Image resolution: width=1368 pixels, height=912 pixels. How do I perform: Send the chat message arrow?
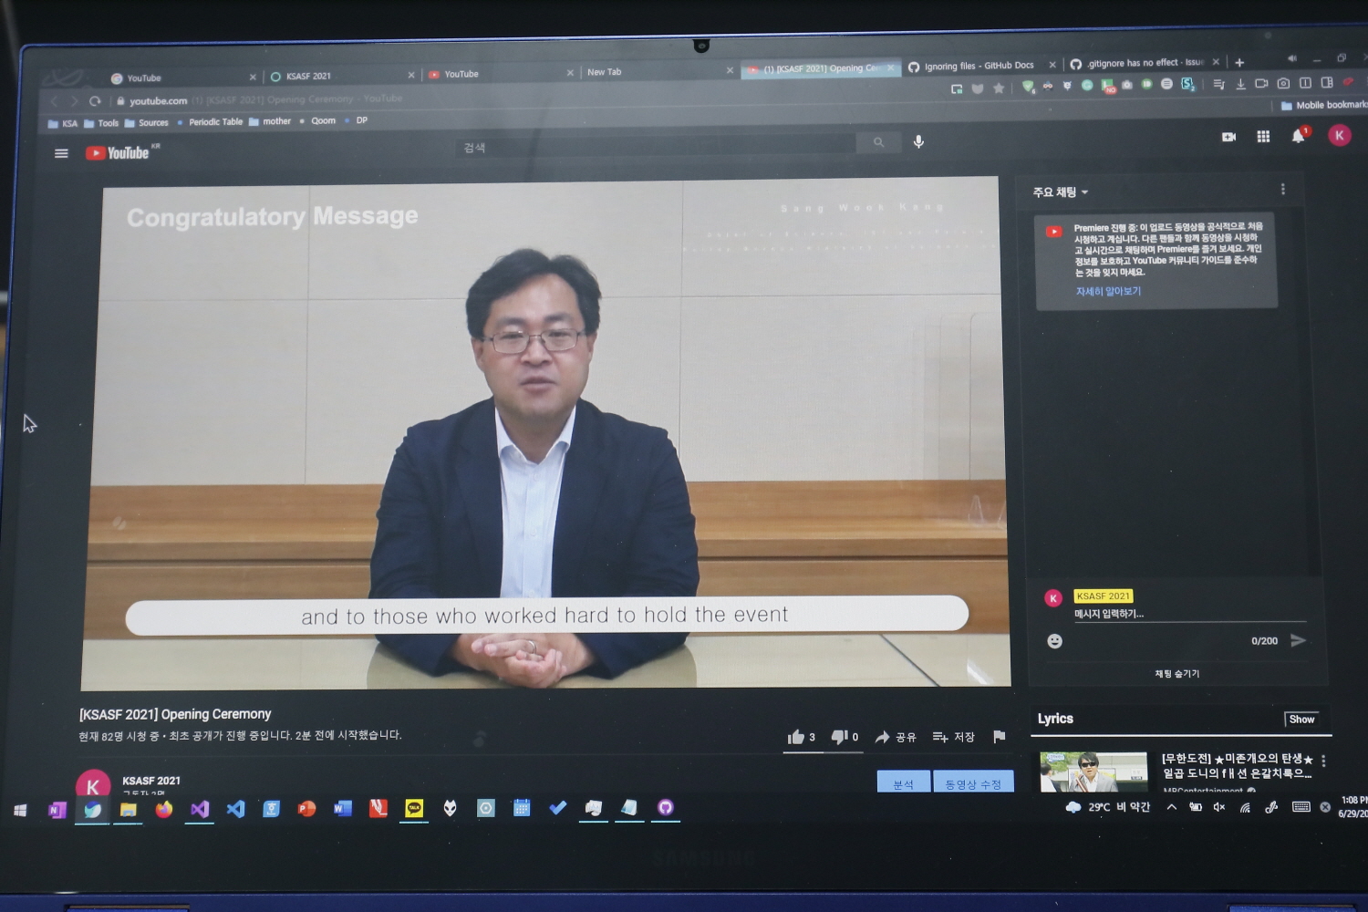[1298, 640]
